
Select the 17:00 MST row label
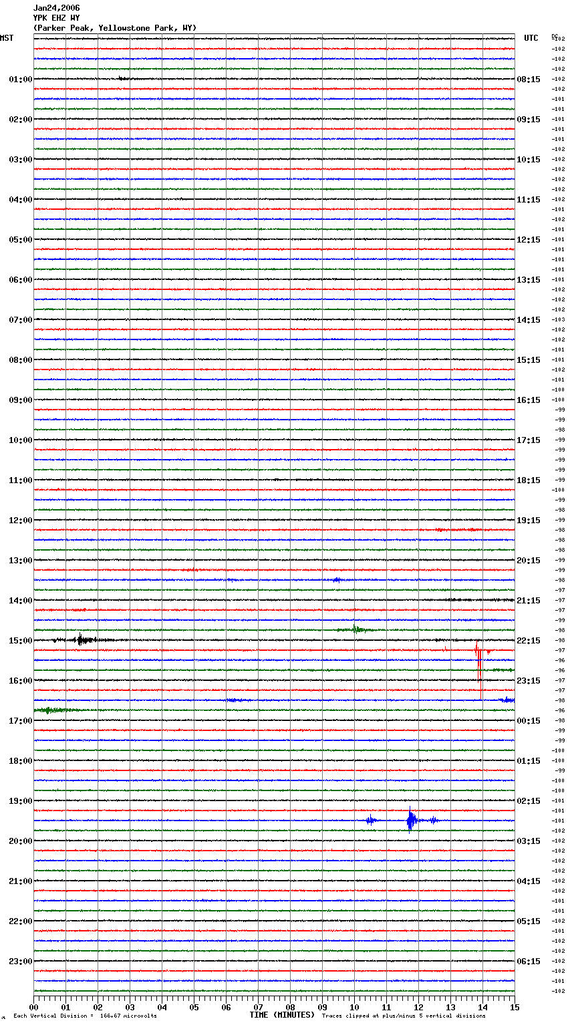[20, 721]
